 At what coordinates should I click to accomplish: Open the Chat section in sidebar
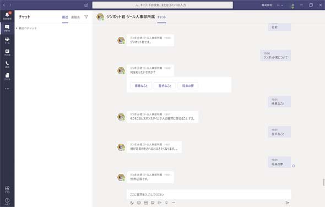click(x=7, y=28)
